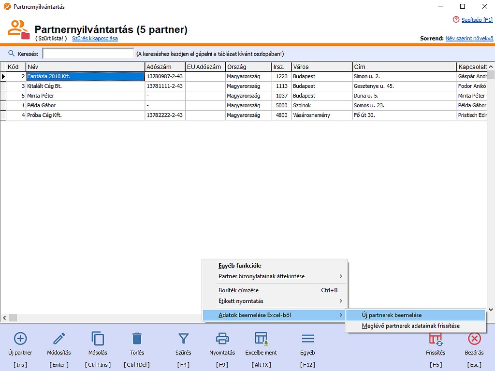Export with Excelbe ment icon
Image resolution: width=495 pixels, height=371 pixels.
tap(261, 338)
